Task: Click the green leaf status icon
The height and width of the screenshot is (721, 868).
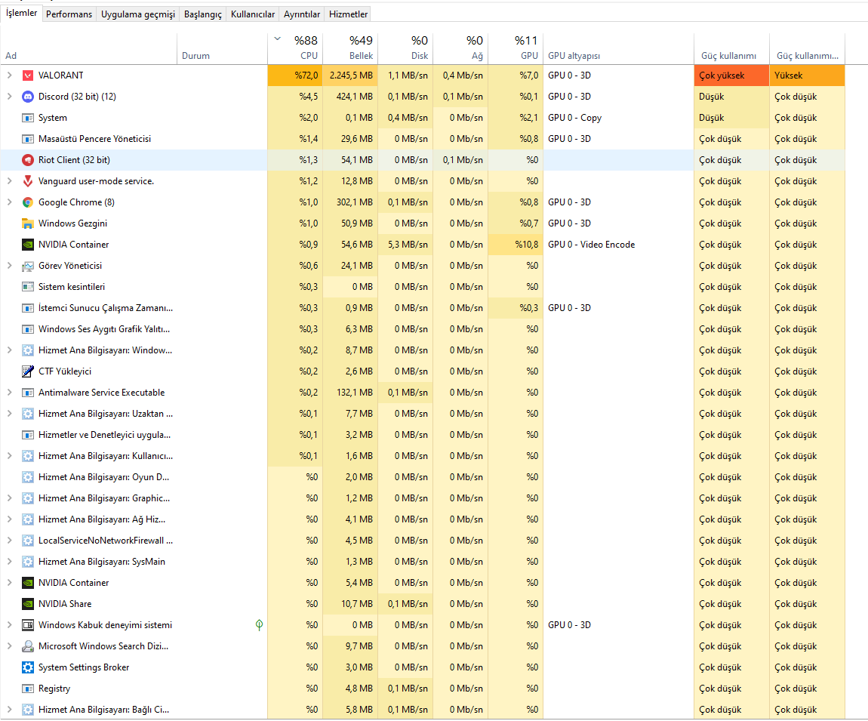Action: click(260, 625)
